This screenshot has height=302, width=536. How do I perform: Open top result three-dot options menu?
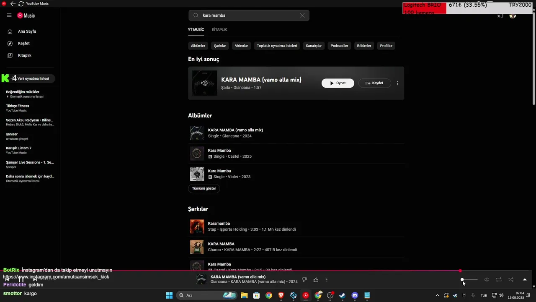397,83
